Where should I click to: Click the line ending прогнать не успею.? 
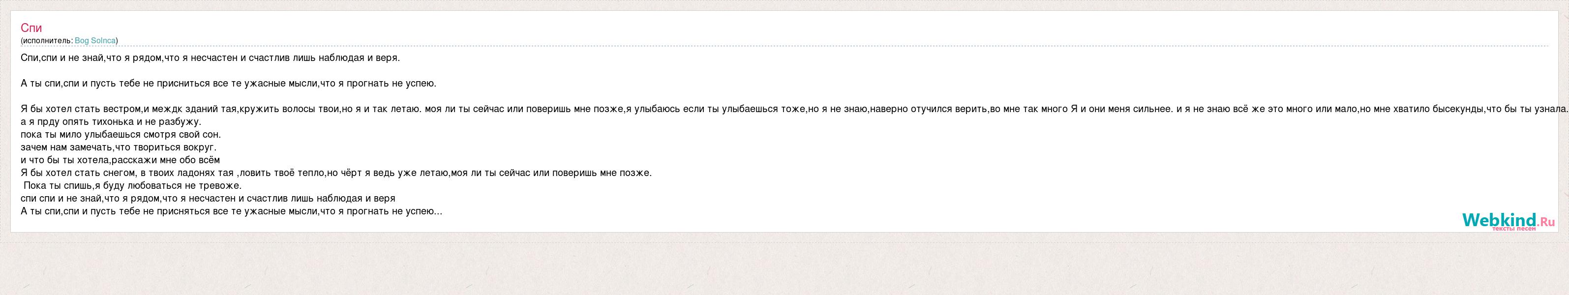tap(228, 83)
